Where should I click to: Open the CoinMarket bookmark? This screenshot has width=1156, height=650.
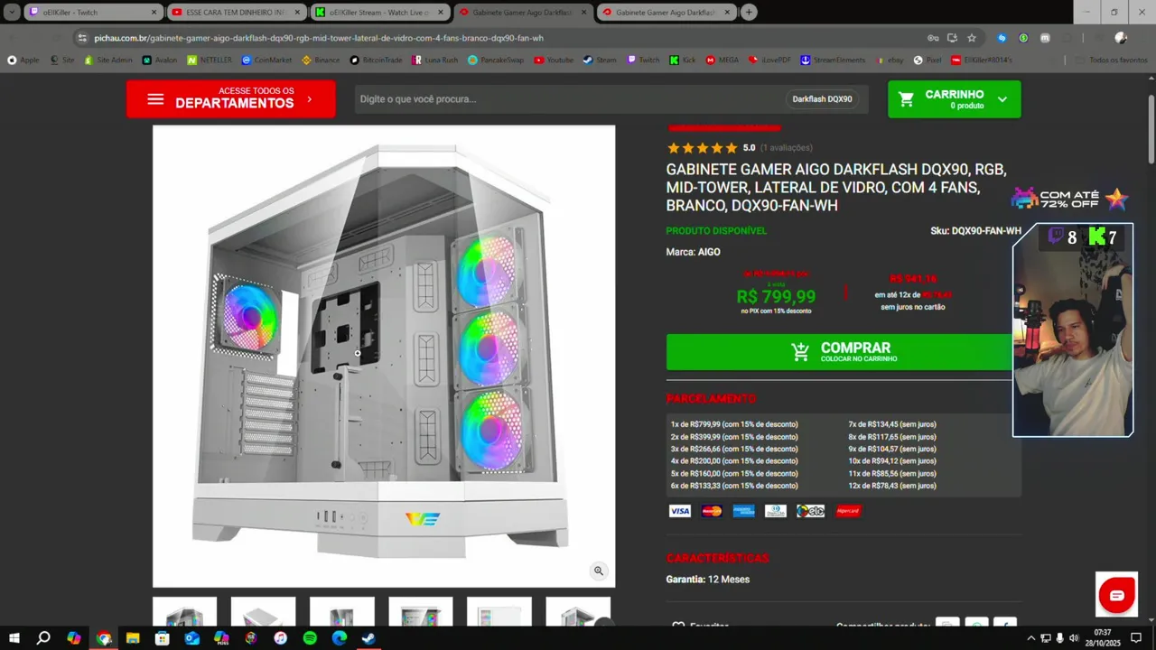click(267, 60)
